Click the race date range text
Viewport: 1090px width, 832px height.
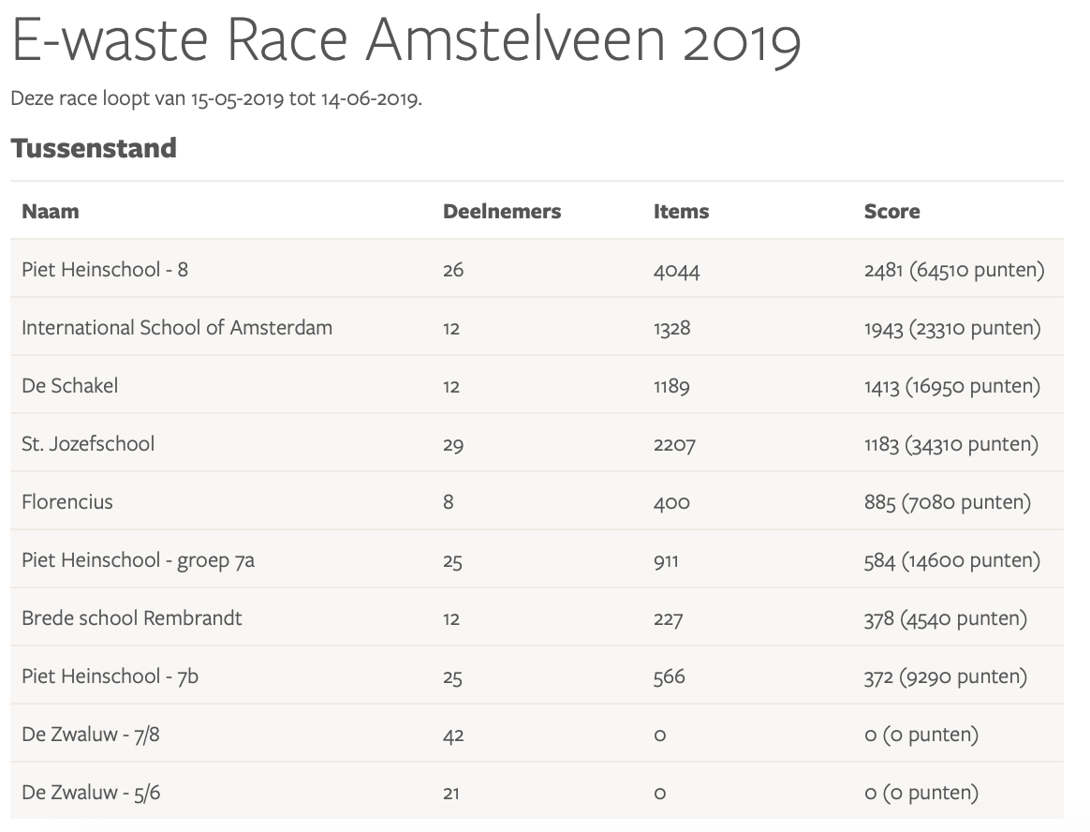[x=216, y=98]
